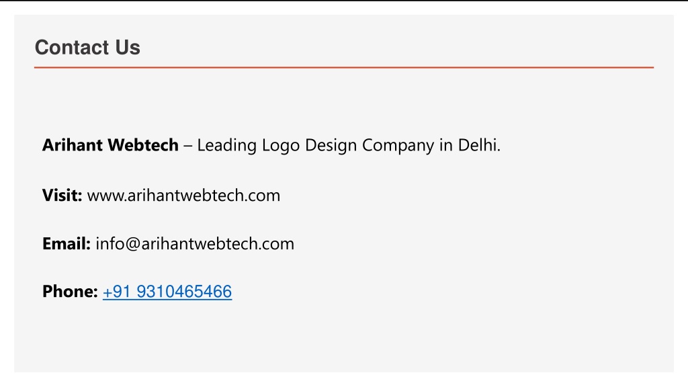
Task: Click the Contact Us heading
Action: click(87, 48)
